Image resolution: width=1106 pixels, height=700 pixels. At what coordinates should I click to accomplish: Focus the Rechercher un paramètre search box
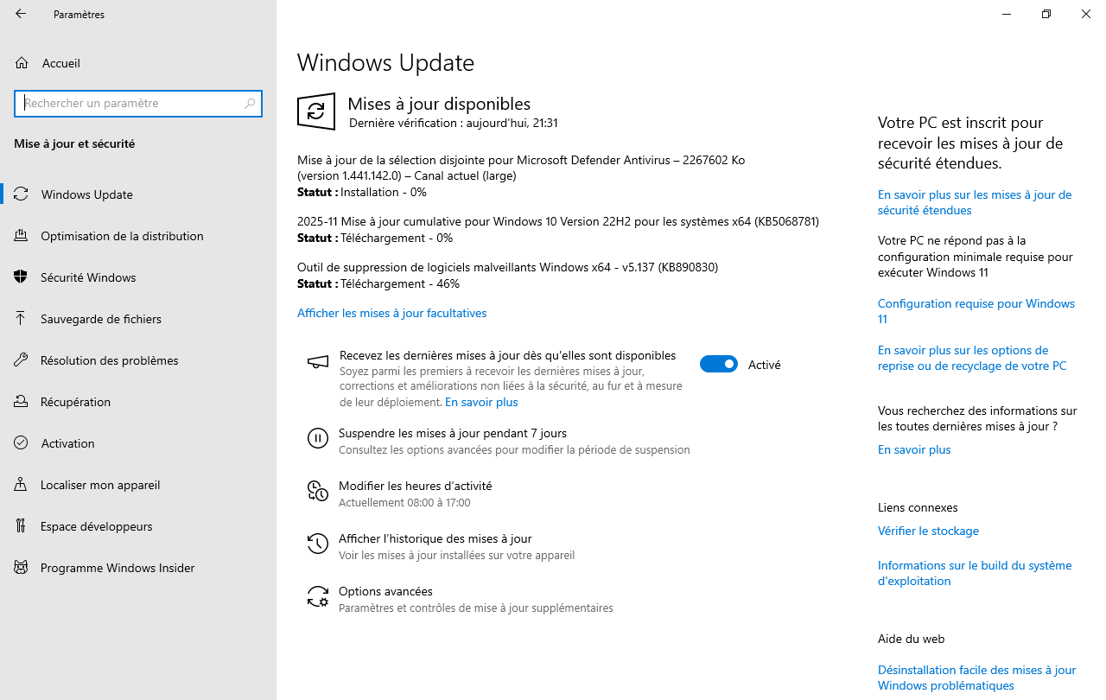click(130, 104)
